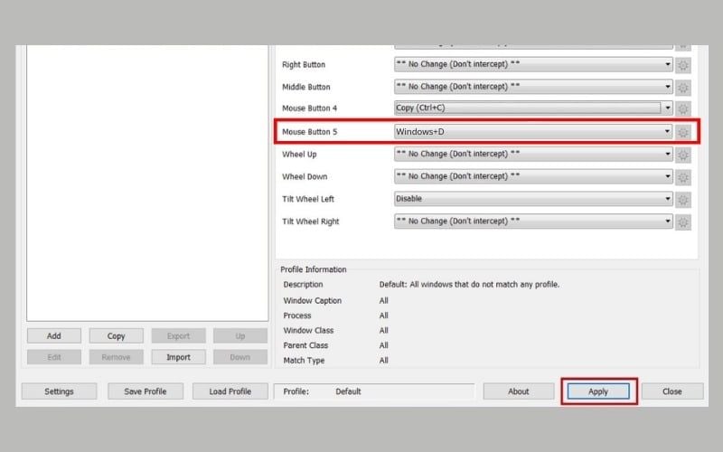
Task: Click the Close button
Action: (672, 391)
